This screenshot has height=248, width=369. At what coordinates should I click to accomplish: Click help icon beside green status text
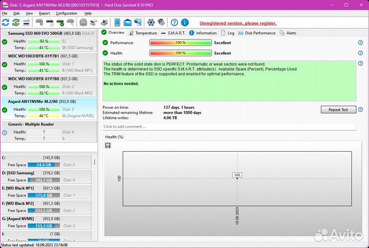[x=360, y=64]
